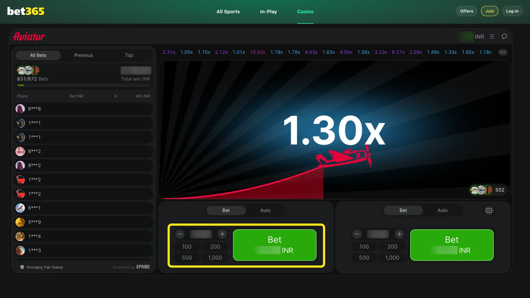This screenshot has width=530, height=298.
Task: Open Casino section
Action: pos(305,12)
